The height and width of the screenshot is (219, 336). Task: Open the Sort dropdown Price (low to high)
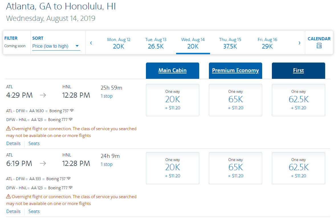tap(56, 46)
